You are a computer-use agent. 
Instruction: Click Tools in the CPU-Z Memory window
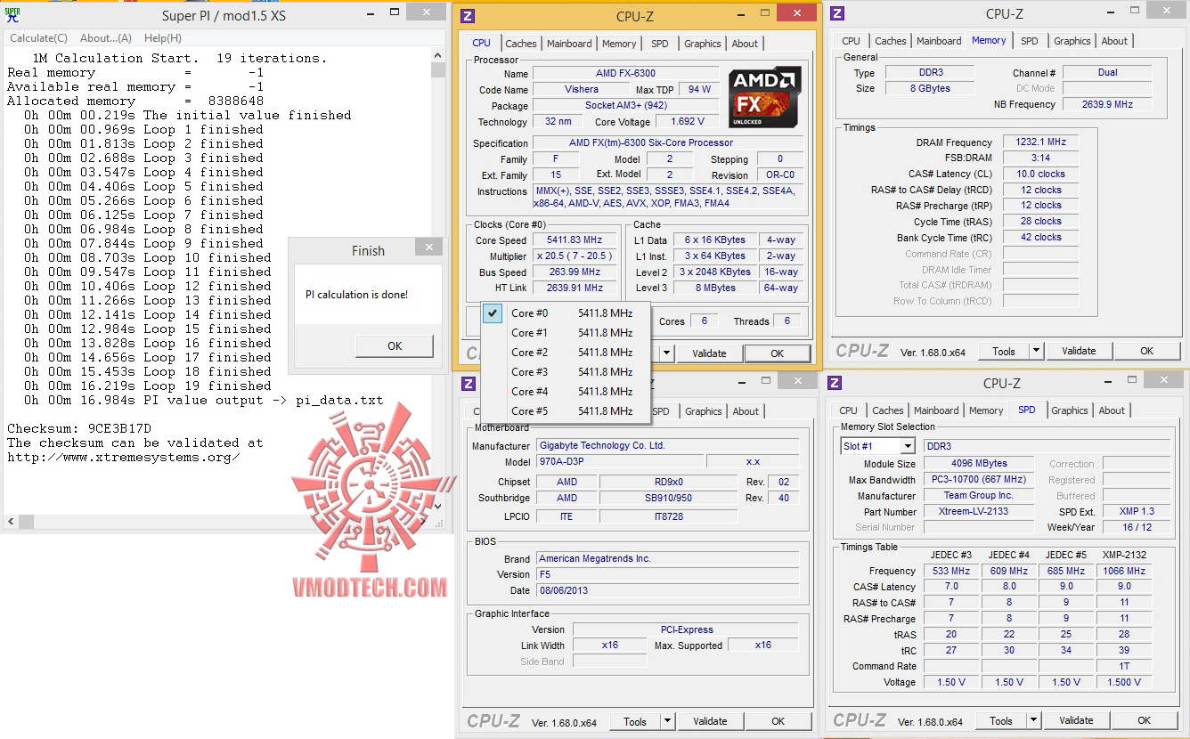coord(1004,351)
